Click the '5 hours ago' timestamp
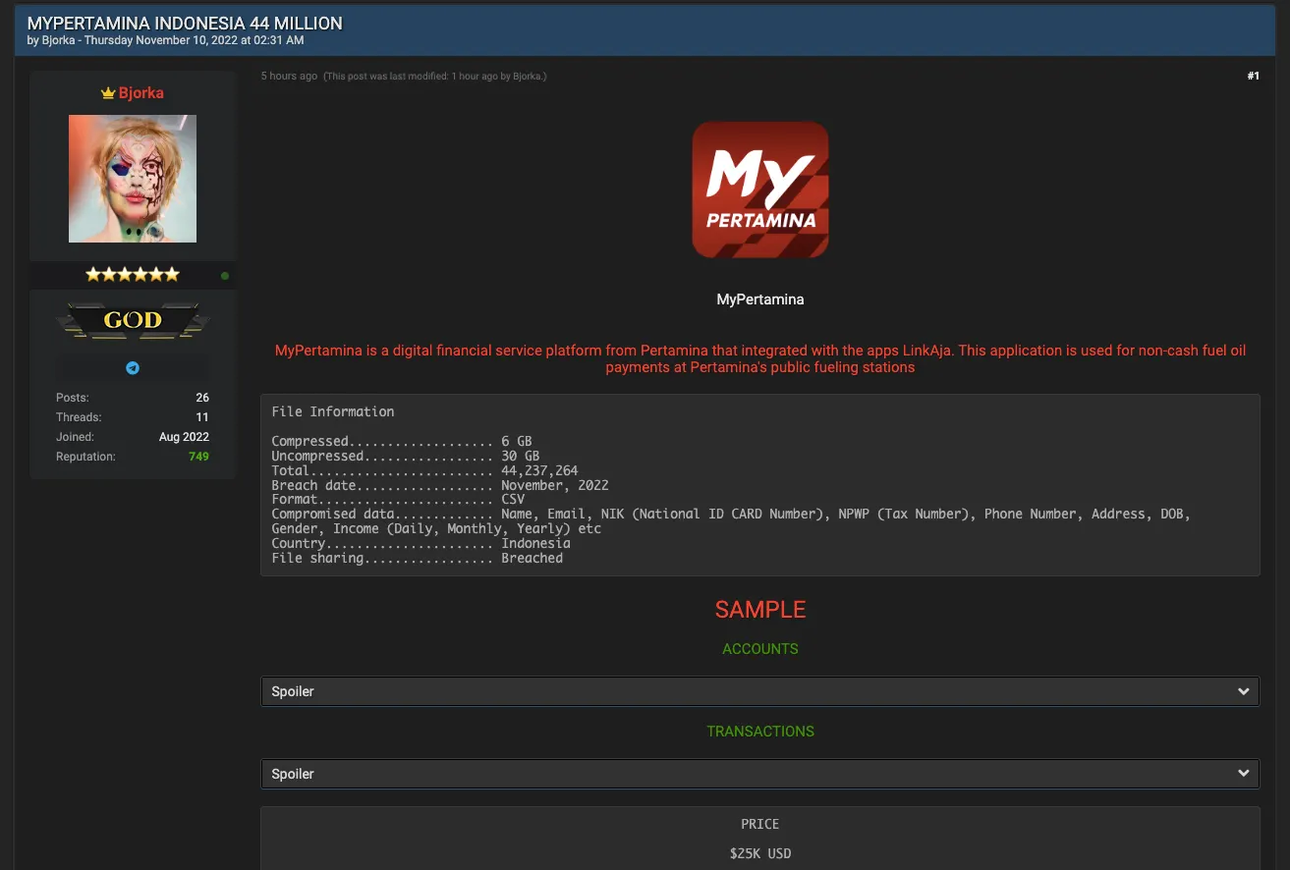This screenshot has width=1290, height=870. click(x=289, y=77)
